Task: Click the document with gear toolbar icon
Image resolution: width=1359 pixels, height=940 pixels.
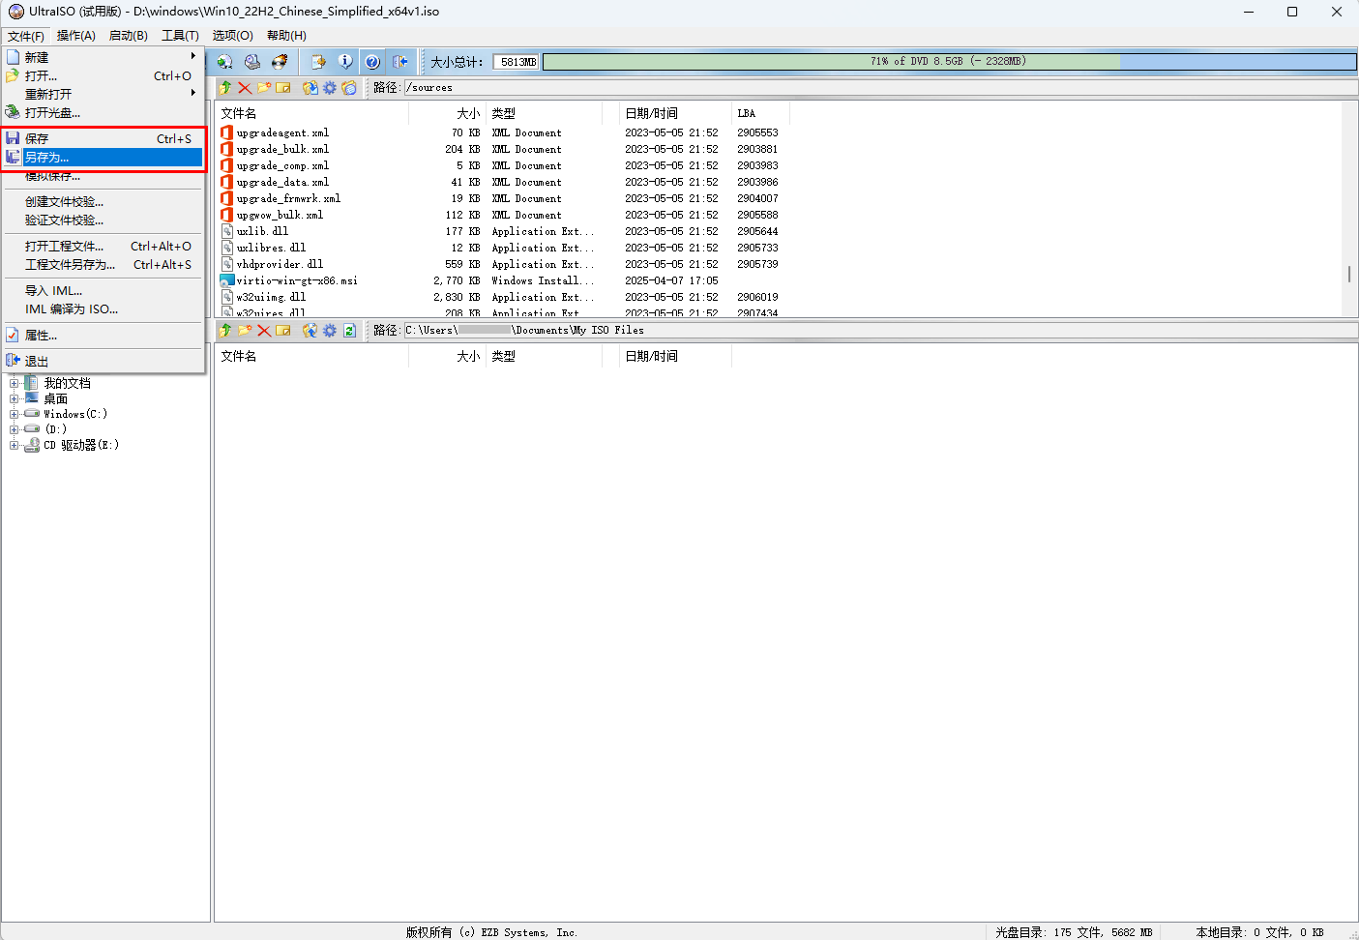Action: point(318,62)
